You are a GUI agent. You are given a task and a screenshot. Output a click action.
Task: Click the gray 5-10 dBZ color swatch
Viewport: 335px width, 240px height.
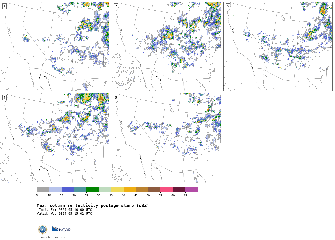click(43, 190)
